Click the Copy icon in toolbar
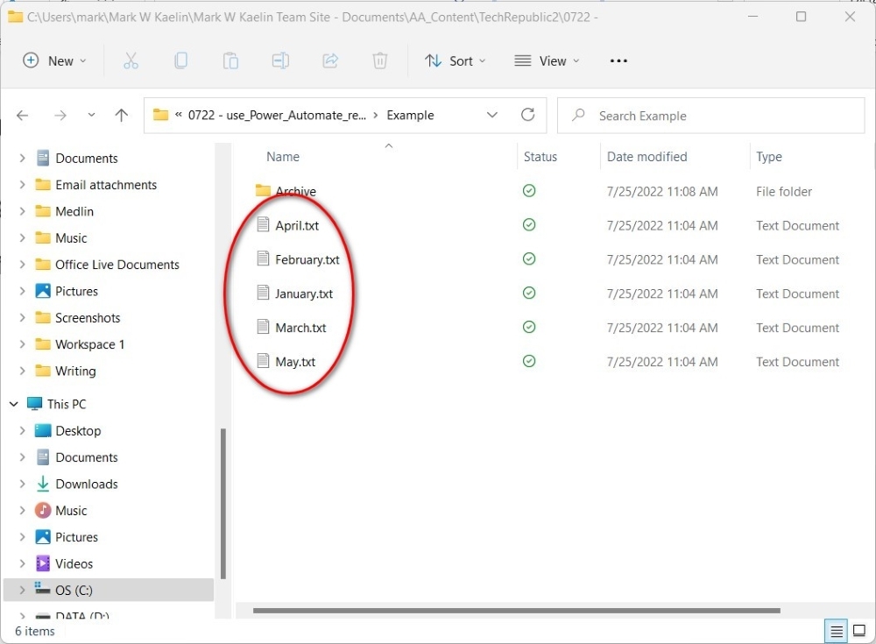Image resolution: width=876 pixels, height=644 pixels. 180,60
